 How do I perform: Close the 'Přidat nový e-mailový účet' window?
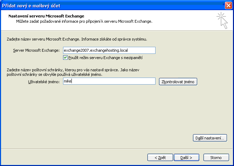(228, 6)
